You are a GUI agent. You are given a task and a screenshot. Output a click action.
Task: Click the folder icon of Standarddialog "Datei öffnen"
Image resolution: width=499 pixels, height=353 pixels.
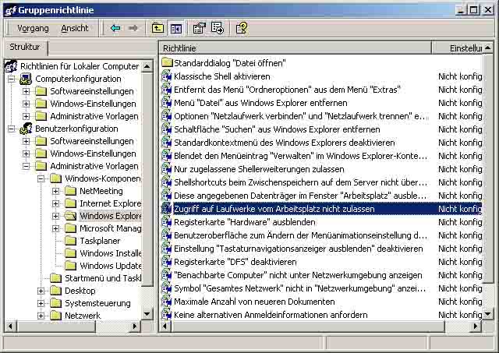(x=167, y=62)
